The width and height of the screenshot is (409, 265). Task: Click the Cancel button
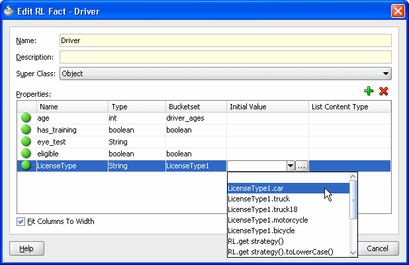click(377, 248)
